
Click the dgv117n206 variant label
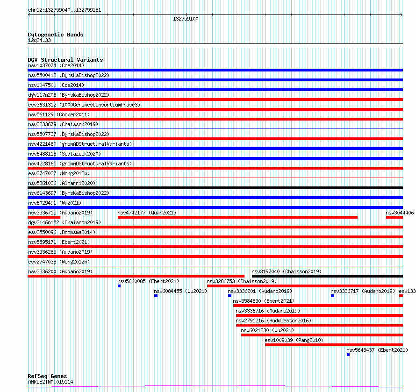click(69, 95)
